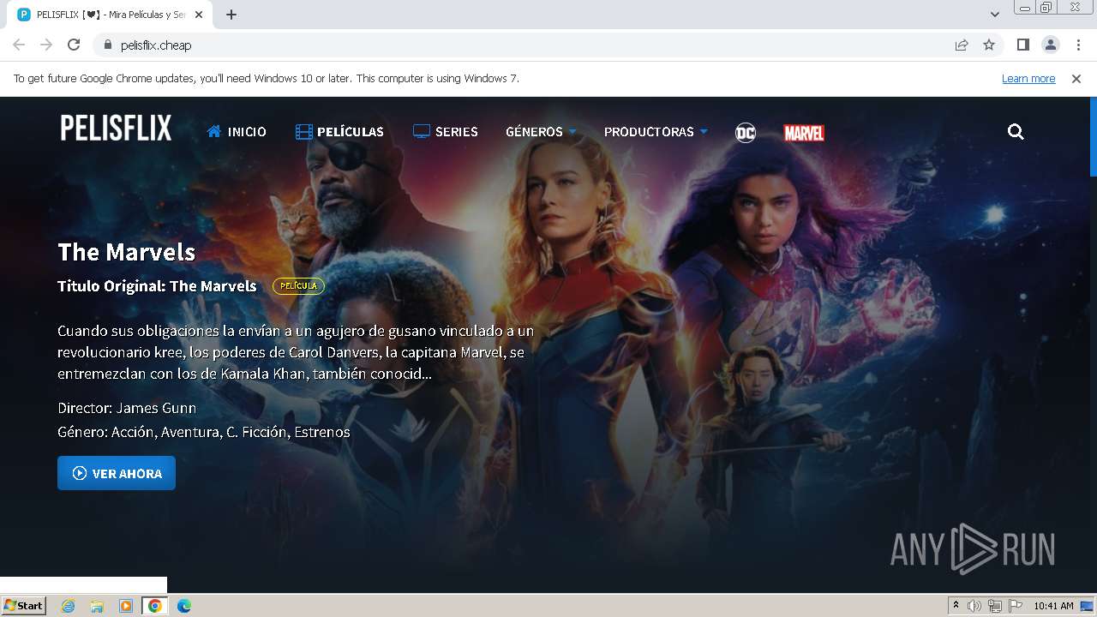Image resolution: width=1097 pixels, height=617 pixels.
Task: Click director James Gunn text
Action: [x=156, y=408]
